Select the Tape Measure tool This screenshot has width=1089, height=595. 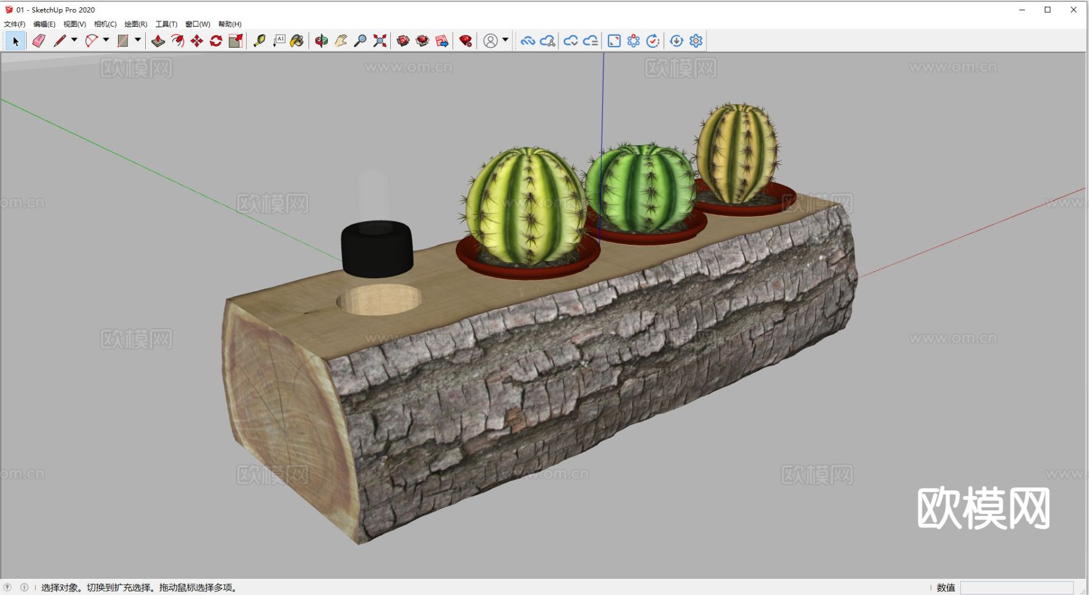click(x=260, y=41)
